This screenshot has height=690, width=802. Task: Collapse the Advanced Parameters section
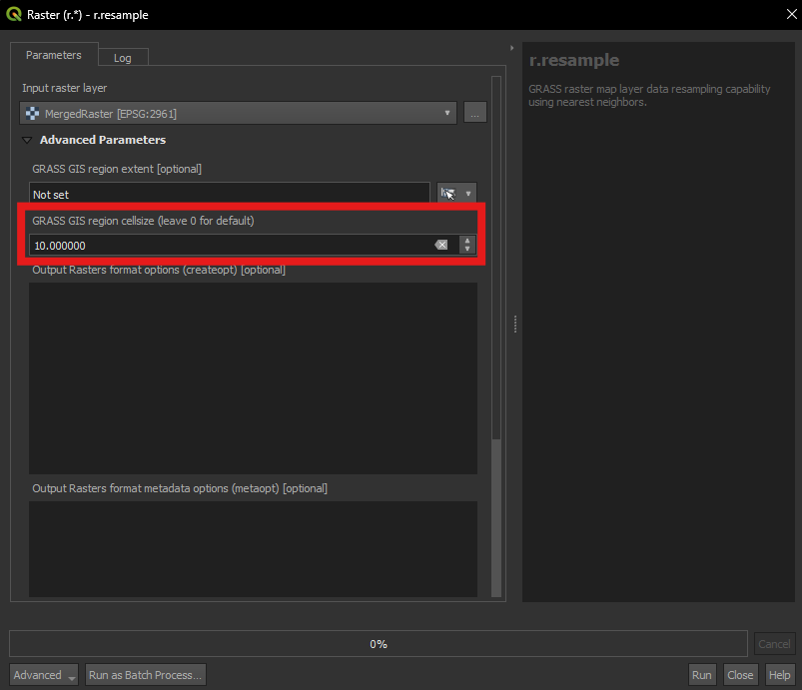click(27, 141)
